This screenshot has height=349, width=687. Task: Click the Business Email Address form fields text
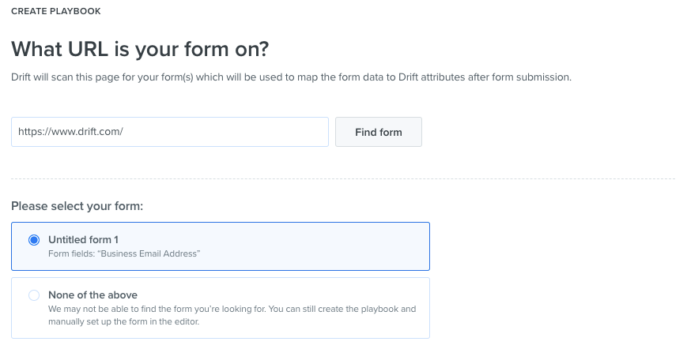(x=124, y=253)
